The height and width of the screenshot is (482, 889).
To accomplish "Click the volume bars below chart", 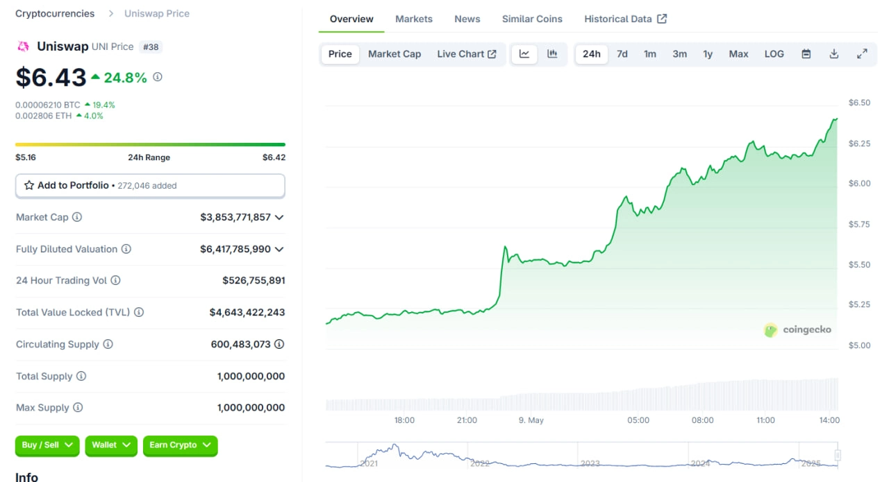I will click(581, 394).
